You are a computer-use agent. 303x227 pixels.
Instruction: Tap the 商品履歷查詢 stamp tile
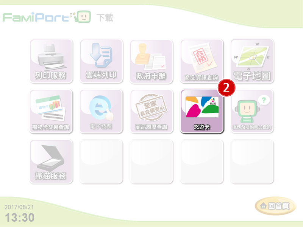pyautogui.click(x=151, y=111)
